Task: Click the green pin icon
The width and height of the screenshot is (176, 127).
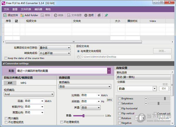Action: pos(106,15)
